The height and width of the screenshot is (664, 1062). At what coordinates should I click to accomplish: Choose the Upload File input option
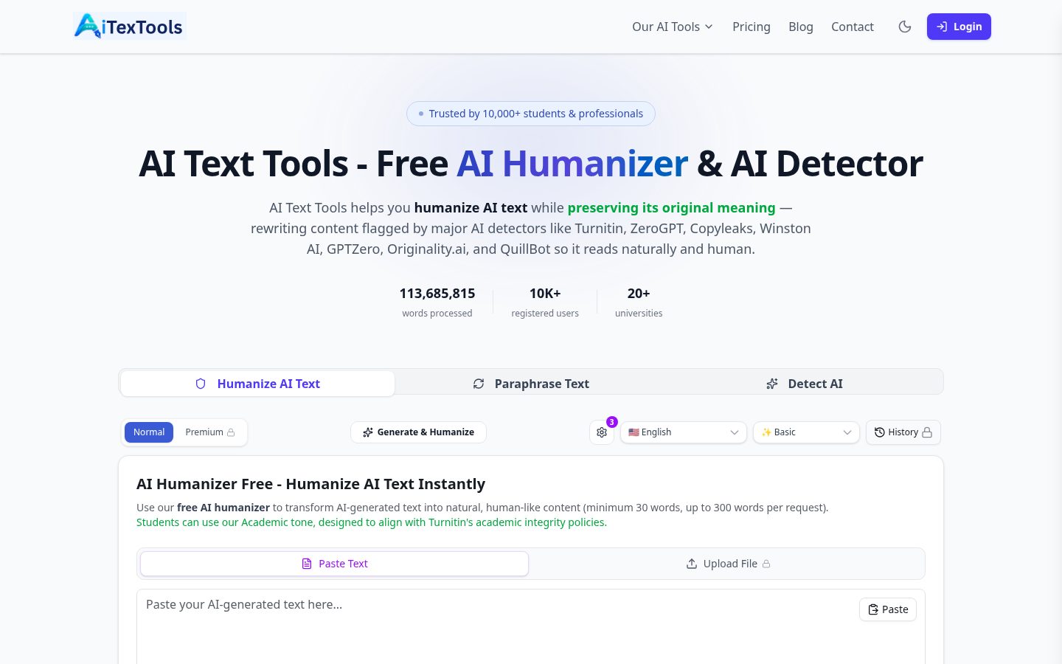(x=728, y=564)
